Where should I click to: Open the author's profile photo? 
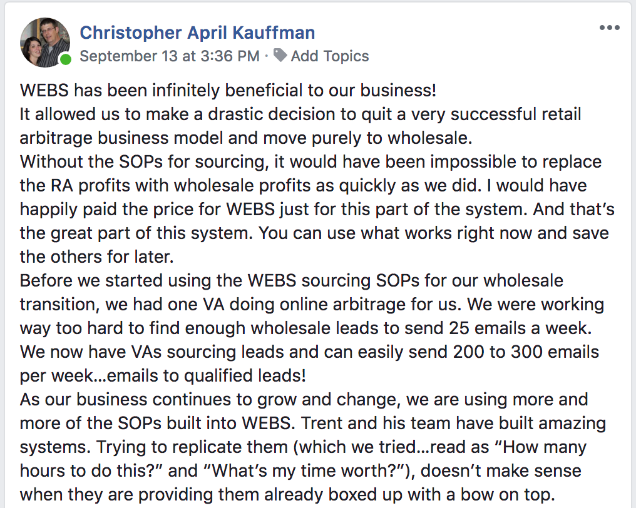tap(45, 43)
